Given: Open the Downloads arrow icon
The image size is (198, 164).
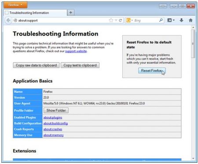Looking at the screenshot, I should point(181,20).
